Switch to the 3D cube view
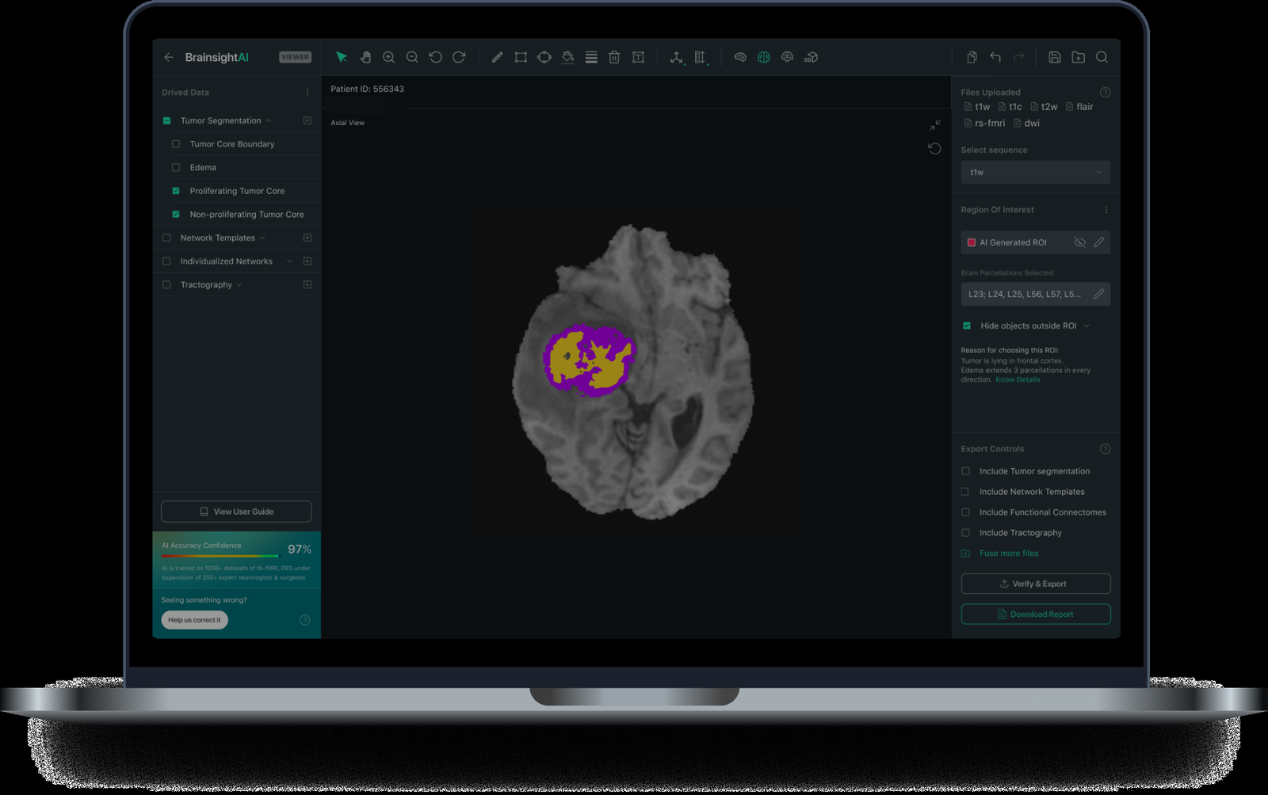1268x795 pixels. pos(811,57)
